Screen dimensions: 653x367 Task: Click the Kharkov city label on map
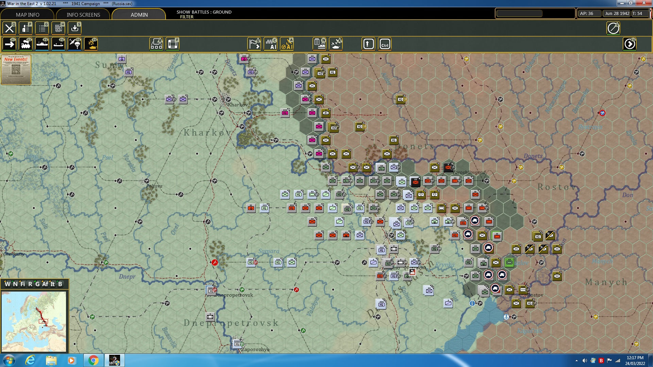[x=238, y=105]
